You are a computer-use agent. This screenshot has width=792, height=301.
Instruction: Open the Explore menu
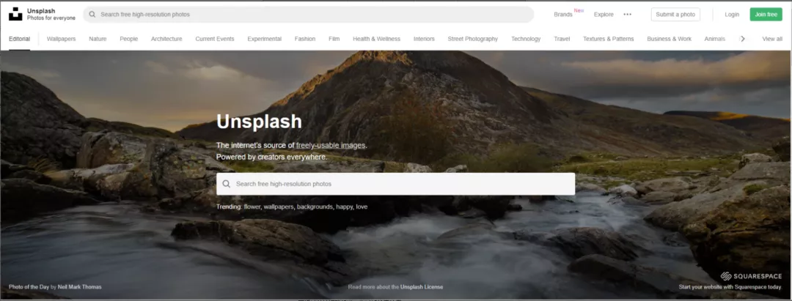pyautogui.click(x=604, y=15)
